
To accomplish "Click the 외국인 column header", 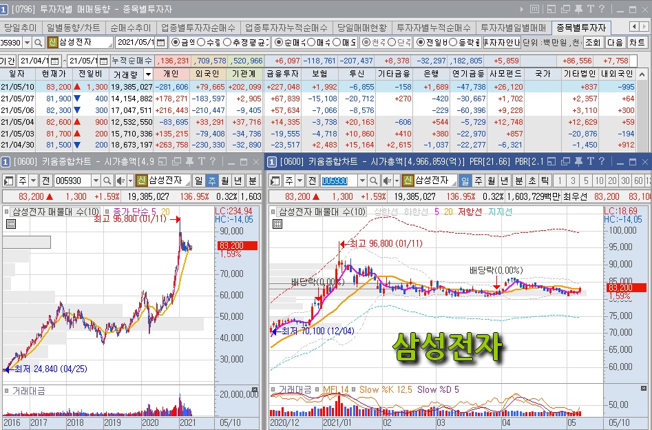I will [207, 74].
